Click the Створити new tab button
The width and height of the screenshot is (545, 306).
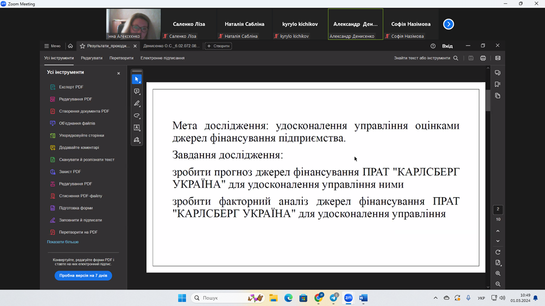218,46
